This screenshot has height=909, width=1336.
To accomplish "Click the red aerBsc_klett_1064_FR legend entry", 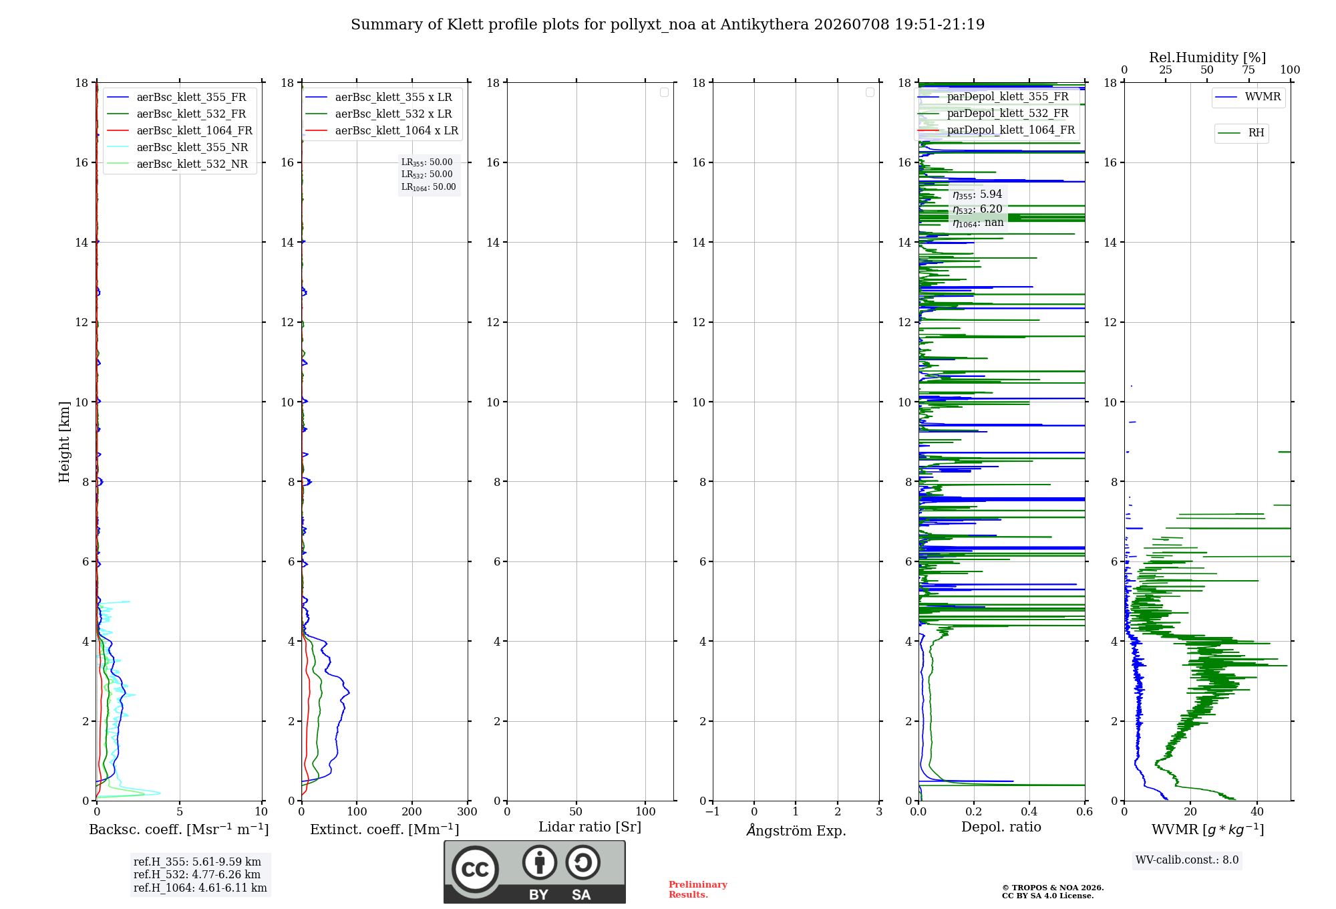I will (179, 131).
